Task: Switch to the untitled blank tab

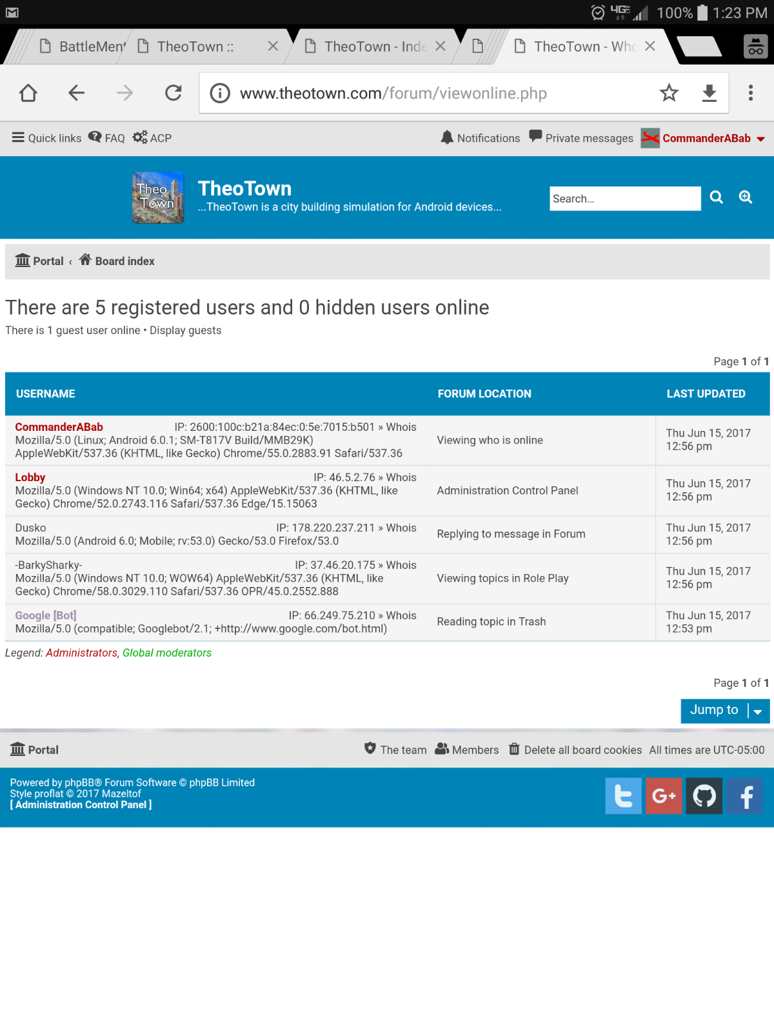Action: tap(478, 46)
